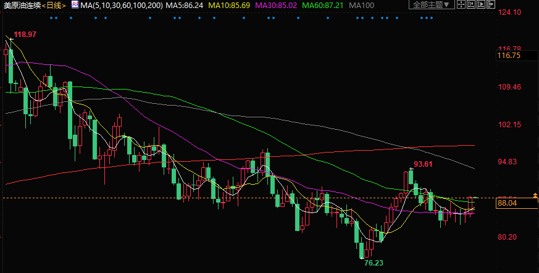Click the 76.23 low price marker
This screenshot has height=273, width=539.
pyautogui.click(x=374, y=263)
